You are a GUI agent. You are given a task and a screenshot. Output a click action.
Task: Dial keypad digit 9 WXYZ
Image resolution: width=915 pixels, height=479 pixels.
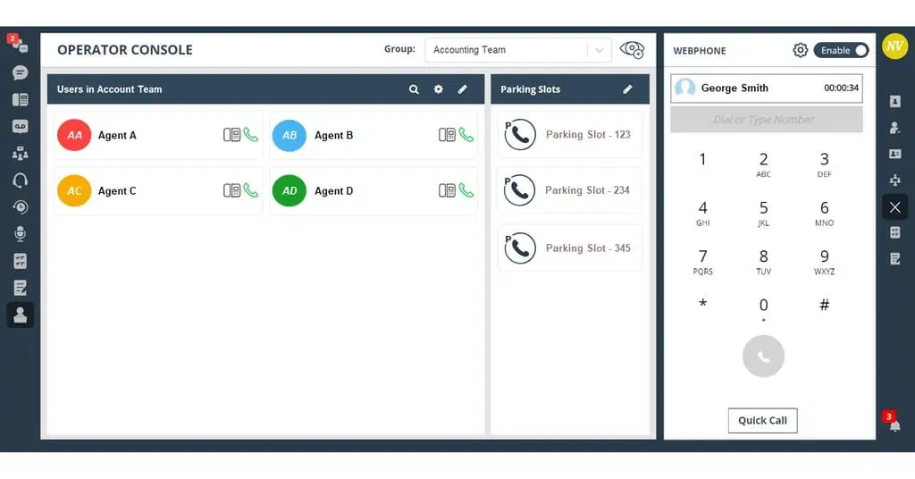coord(824,261)
